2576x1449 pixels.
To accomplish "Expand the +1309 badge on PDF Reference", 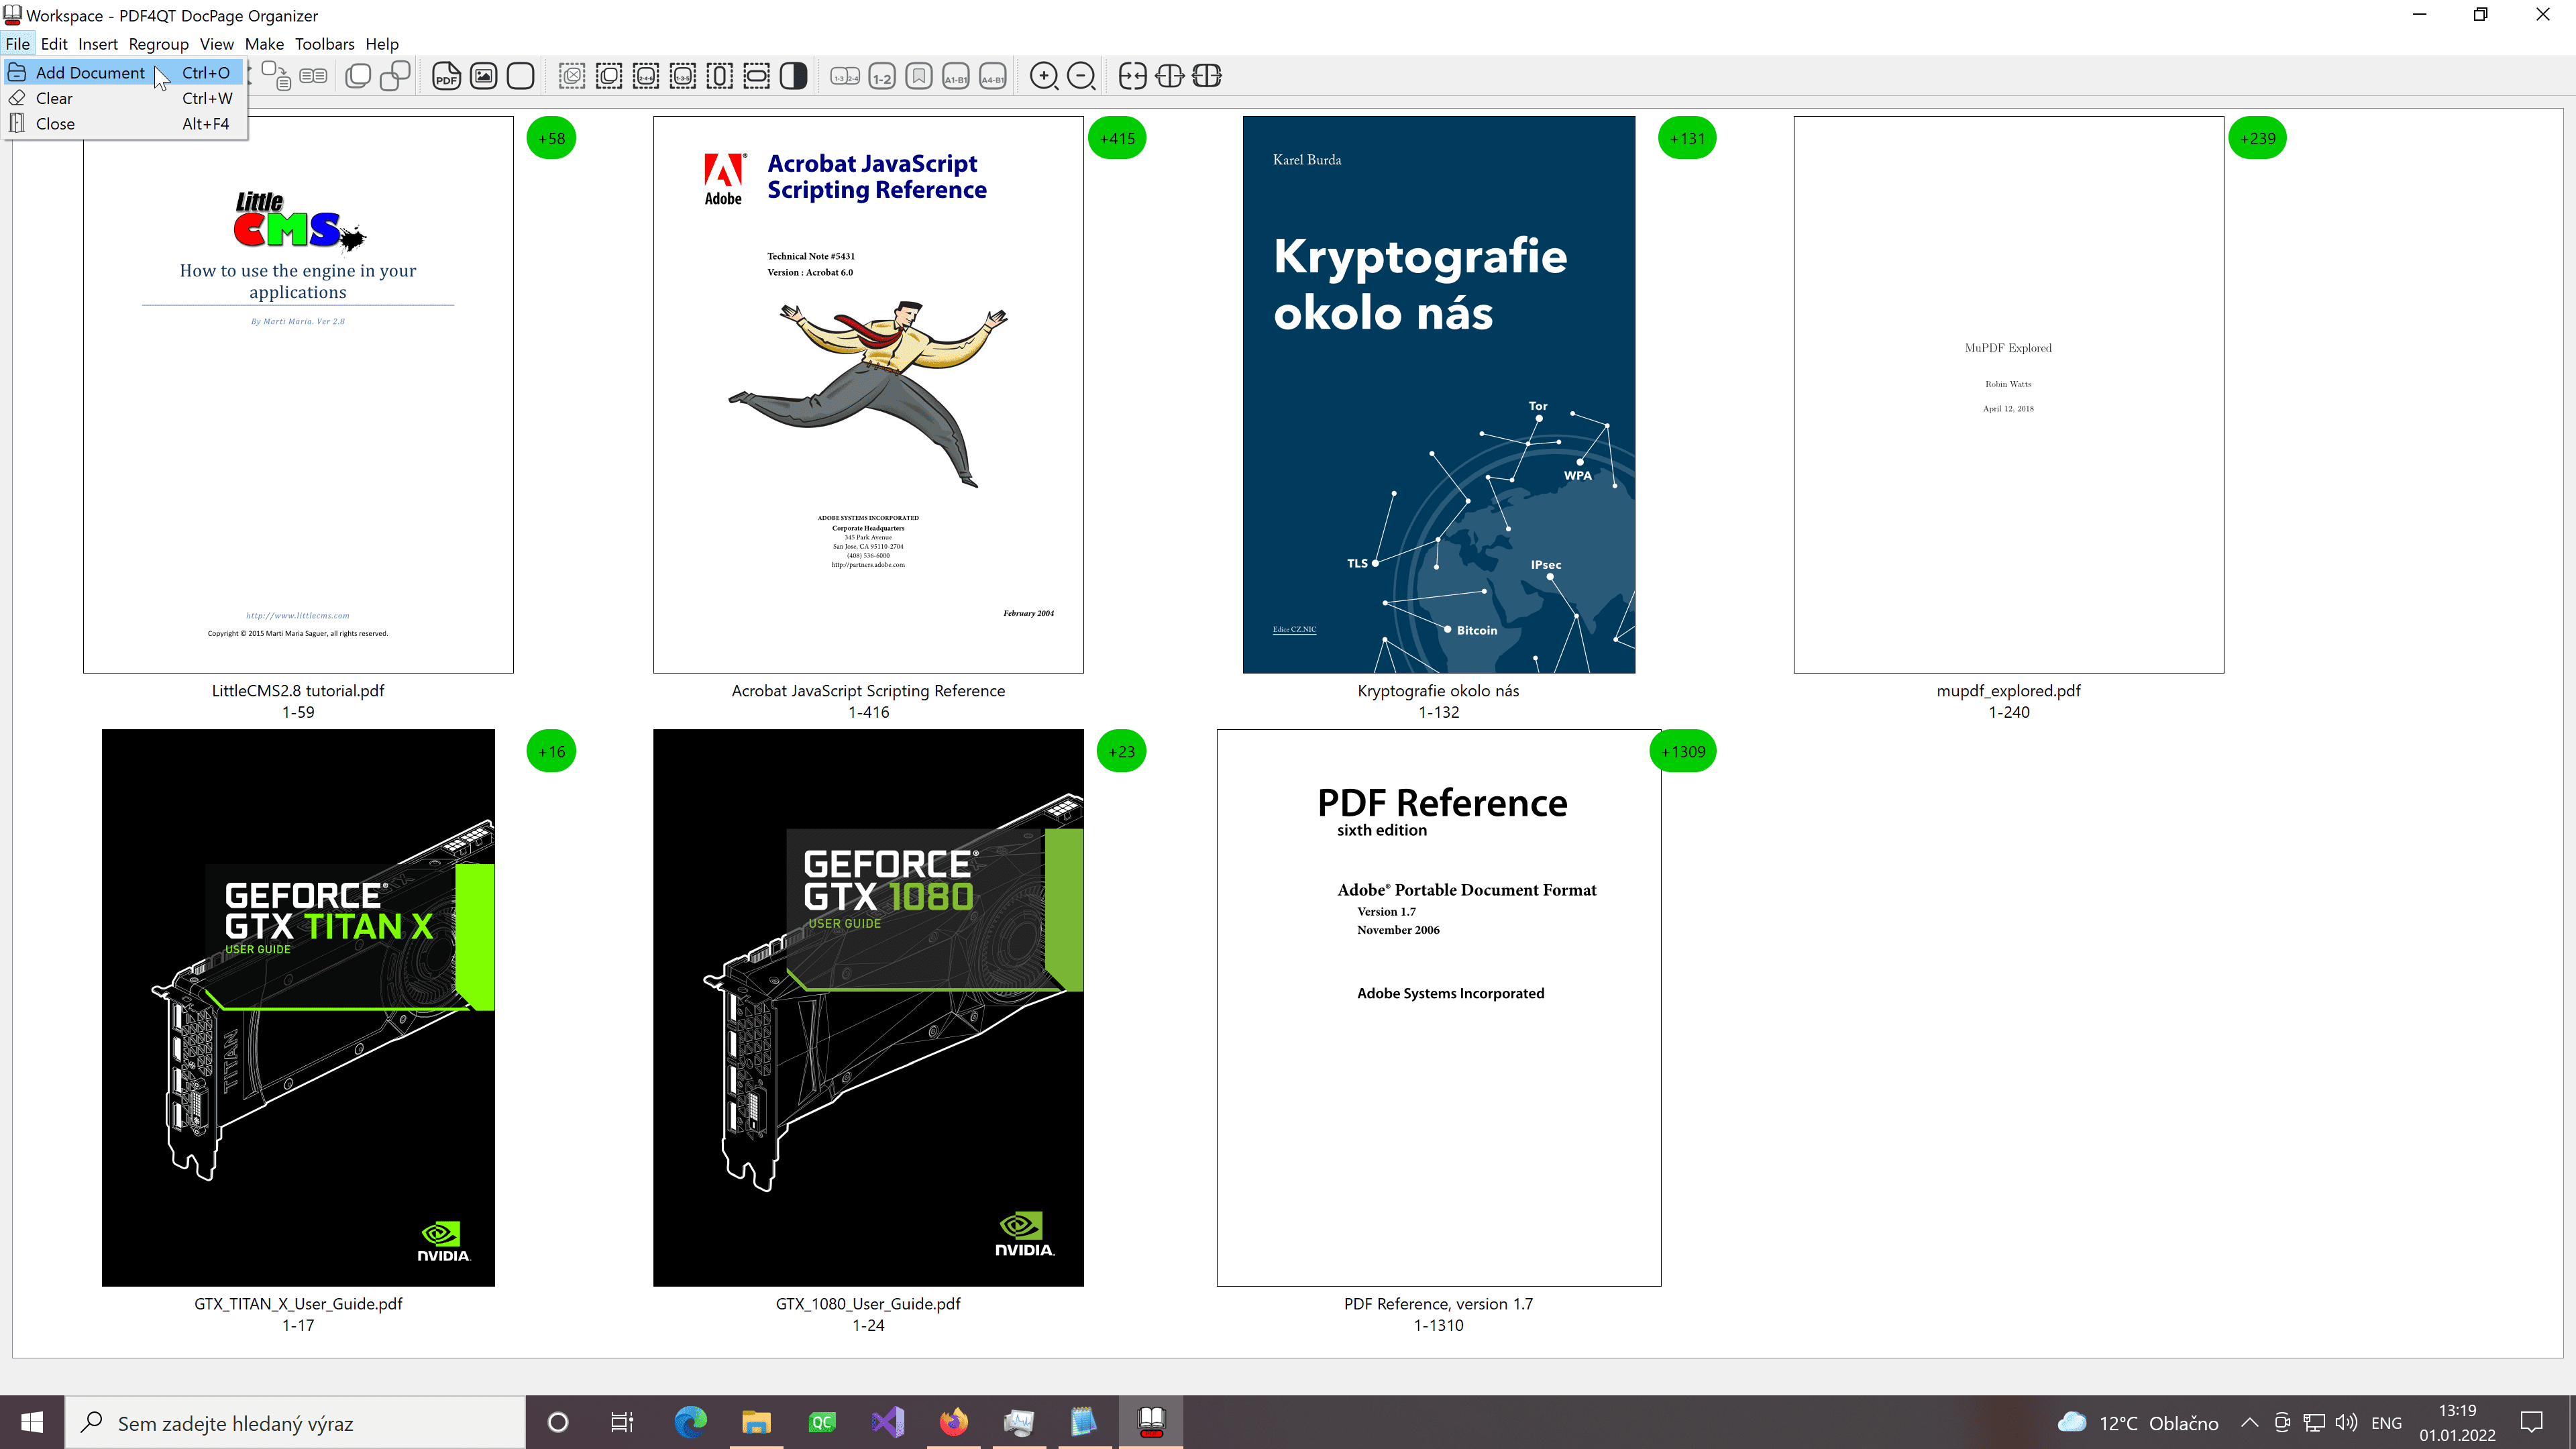I will [1683, 751].
